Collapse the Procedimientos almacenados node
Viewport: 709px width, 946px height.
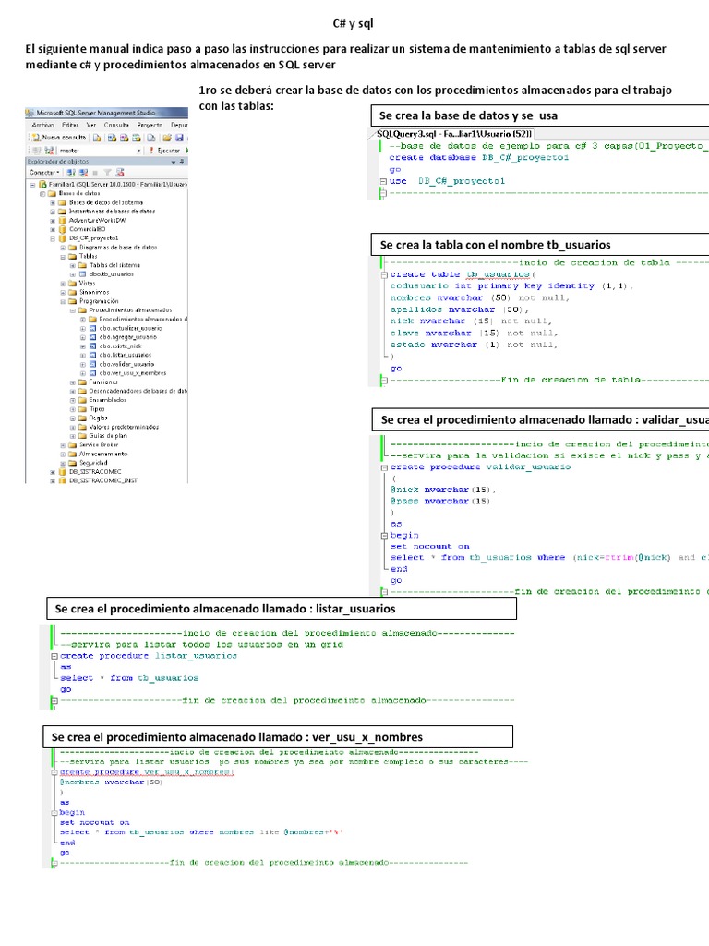72,309
